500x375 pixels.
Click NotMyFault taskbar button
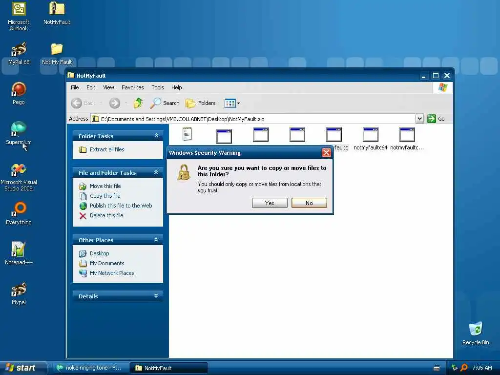169,368
